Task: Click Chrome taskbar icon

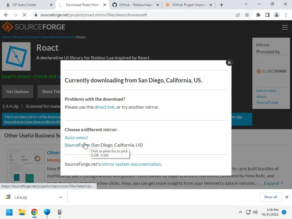Action: pyautogui.click(x=35, y=212)
